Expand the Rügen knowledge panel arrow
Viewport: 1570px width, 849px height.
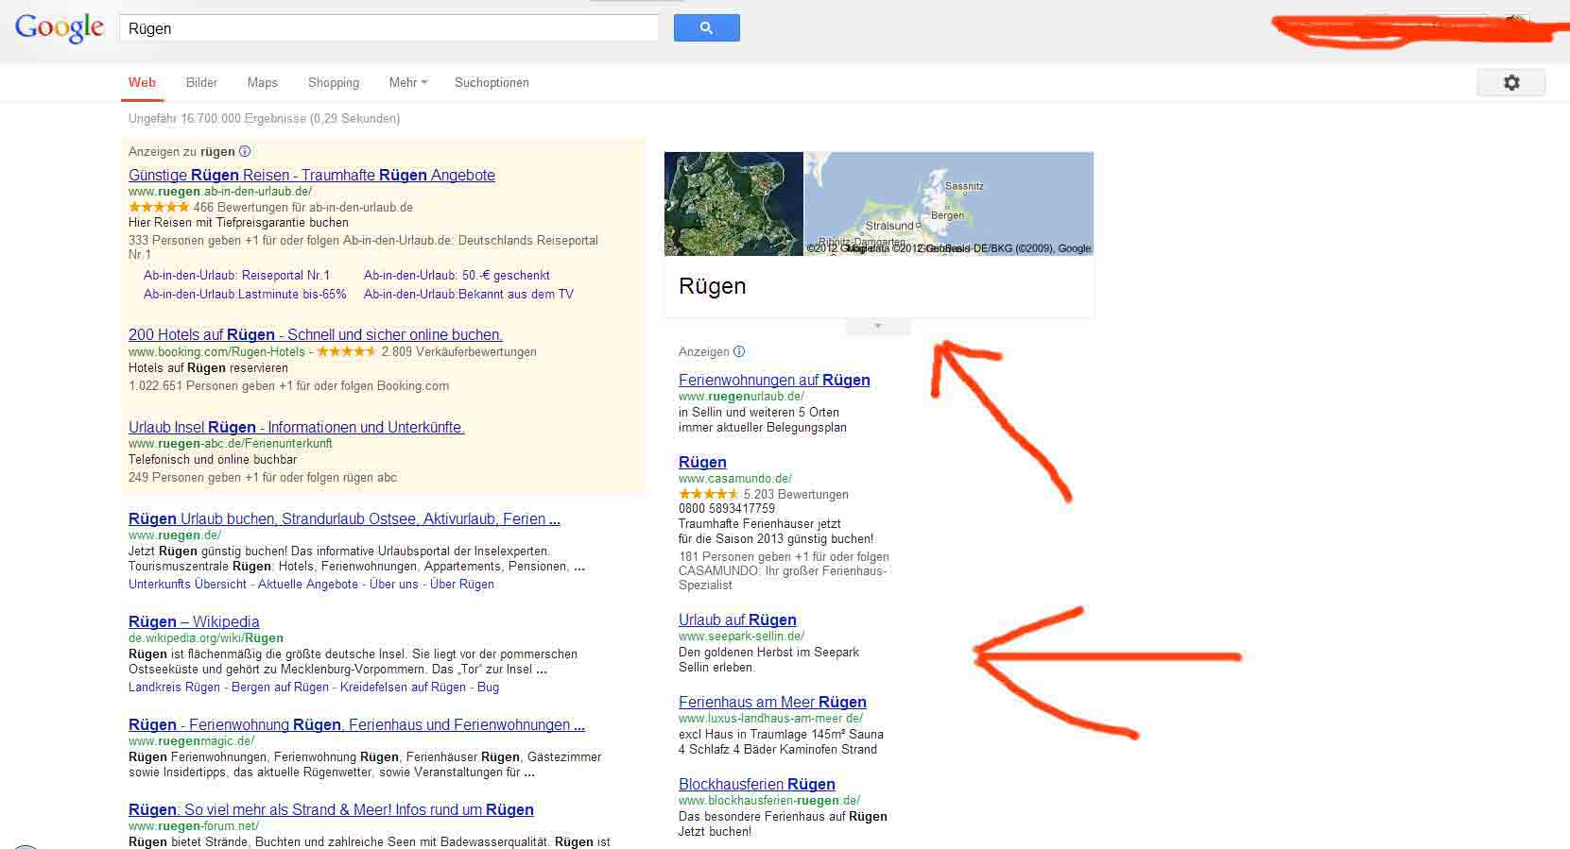[x=878, y=326]
